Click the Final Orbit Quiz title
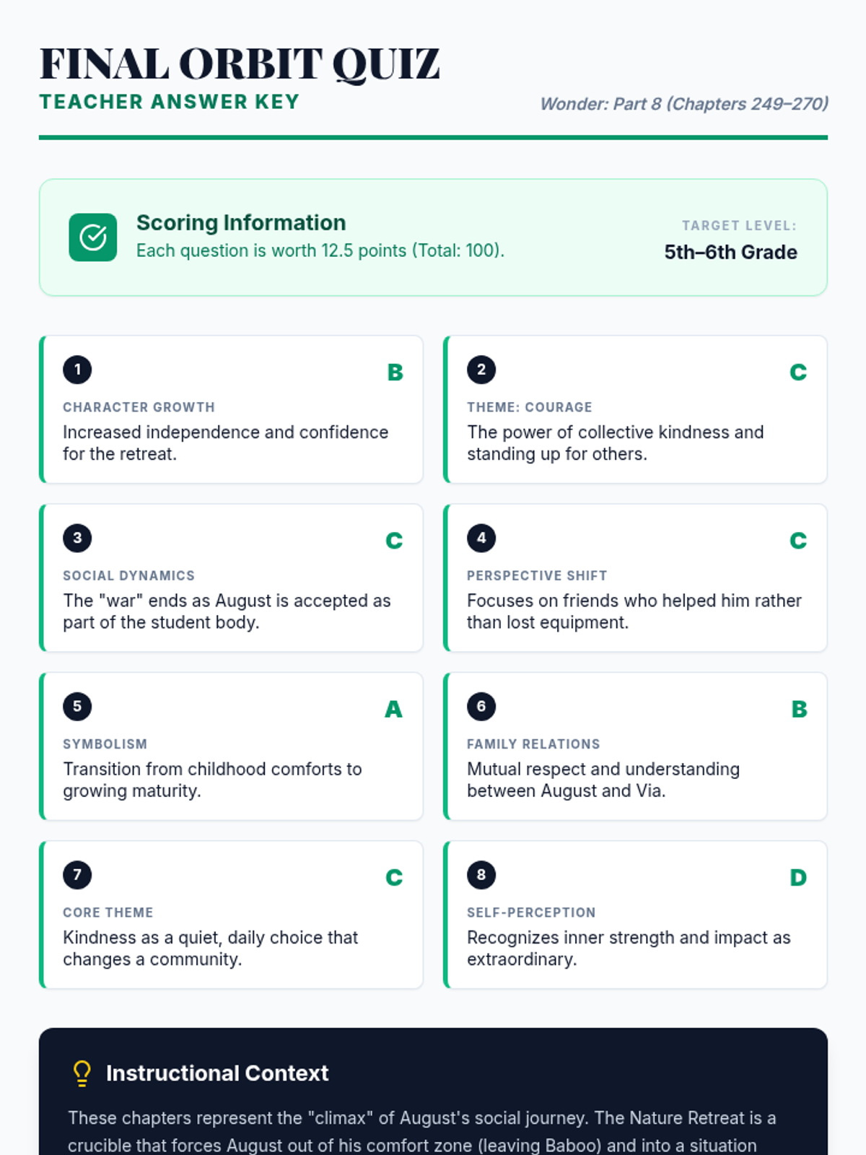 (x=240, y=64)
